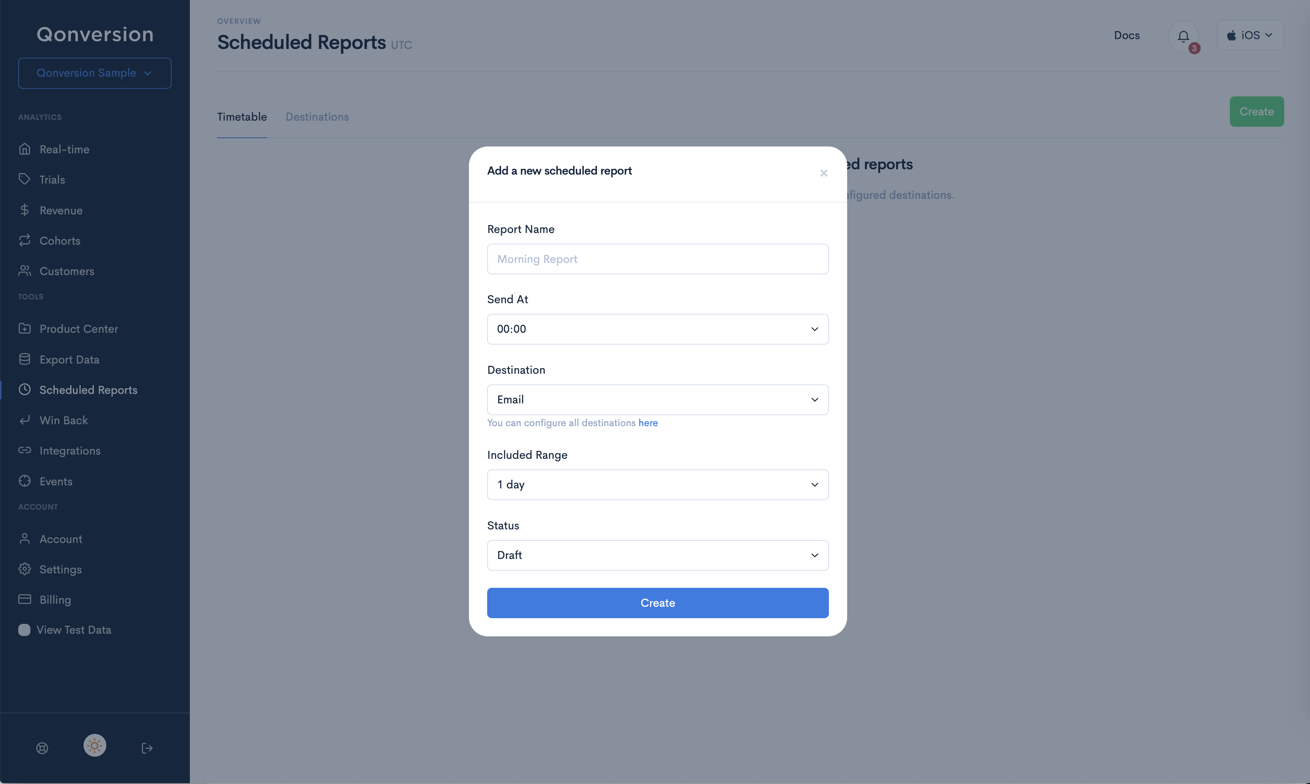Open Revenue menu item
Viewport: 1310px width, 784px height.
(x=62, y=210)
